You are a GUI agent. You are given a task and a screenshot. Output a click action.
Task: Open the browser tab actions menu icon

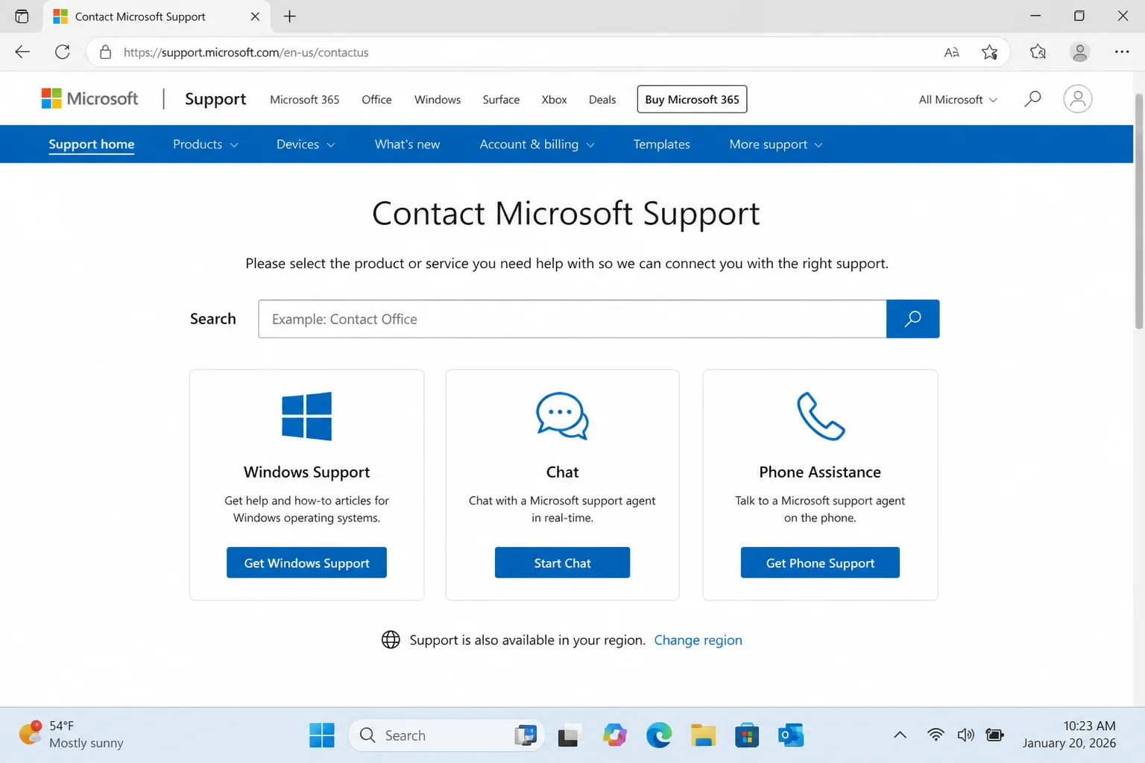click(x=22, y=16)
